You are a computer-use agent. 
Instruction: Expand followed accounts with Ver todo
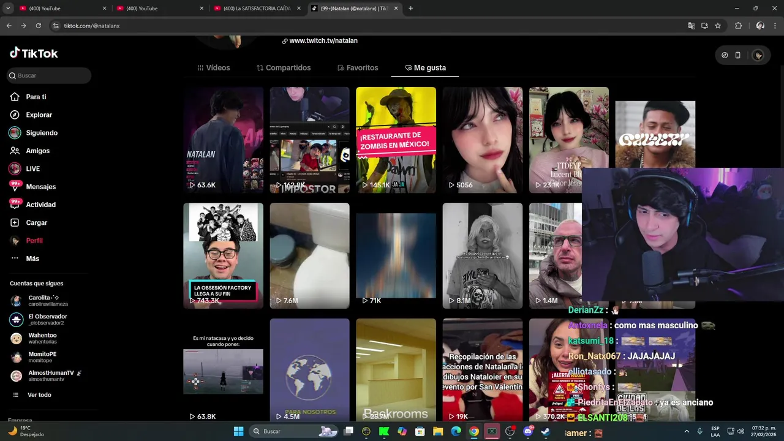(31, 395)
